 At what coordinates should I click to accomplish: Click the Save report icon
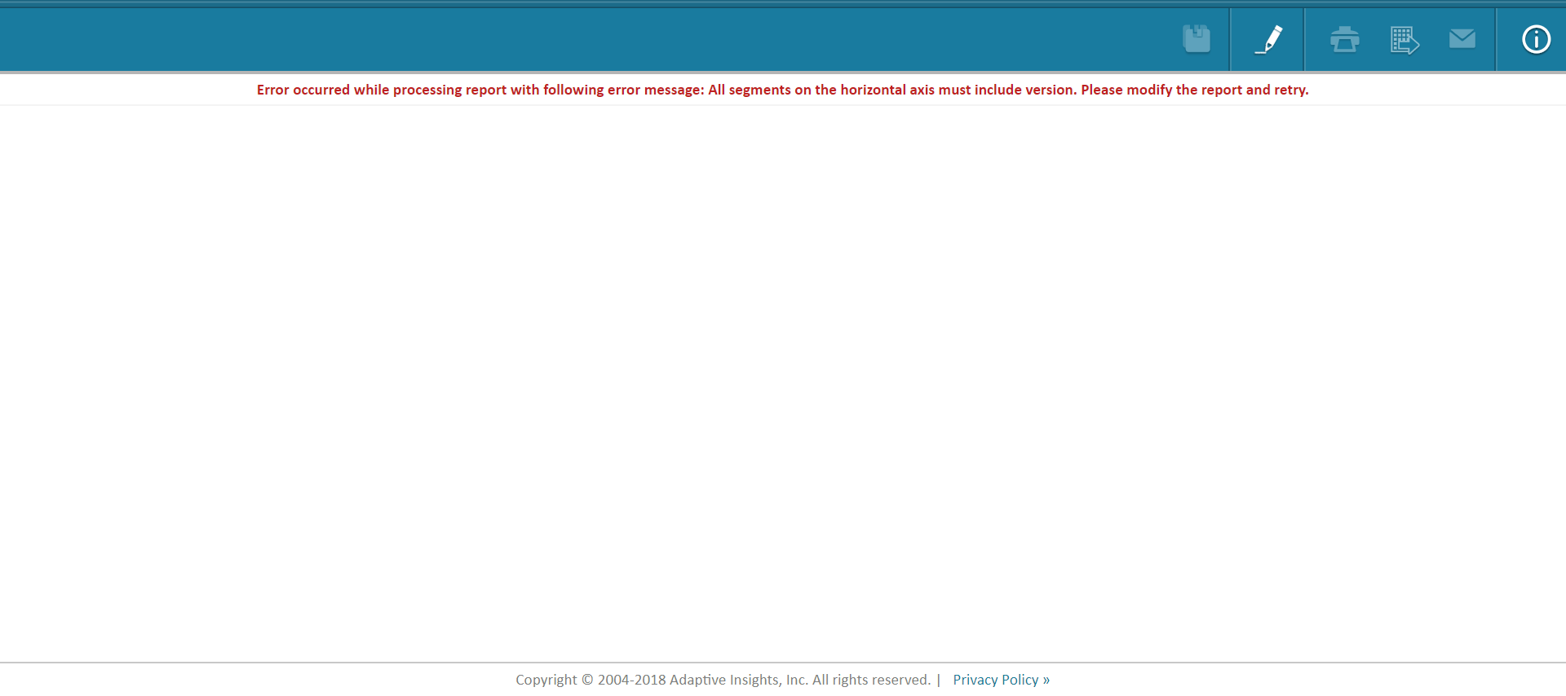click(x=1197, y=39)
